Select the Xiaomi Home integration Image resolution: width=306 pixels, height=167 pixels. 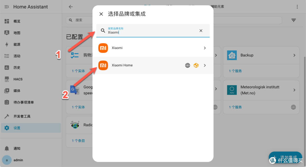coord(153,65)
